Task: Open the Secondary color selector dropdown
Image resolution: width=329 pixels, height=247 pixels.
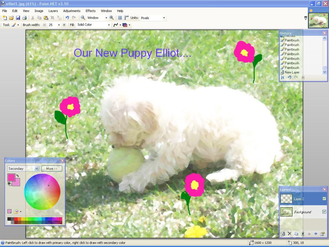Action: (x=37, y=169)
